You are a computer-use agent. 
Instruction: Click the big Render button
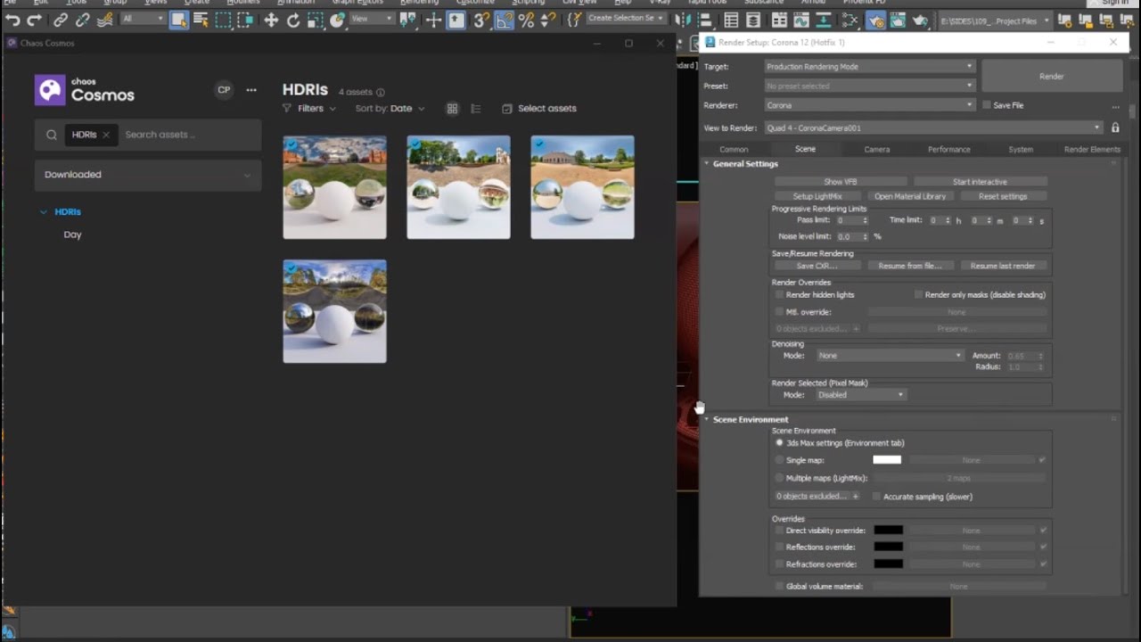pyautogui.click(x=1052, y=77)
